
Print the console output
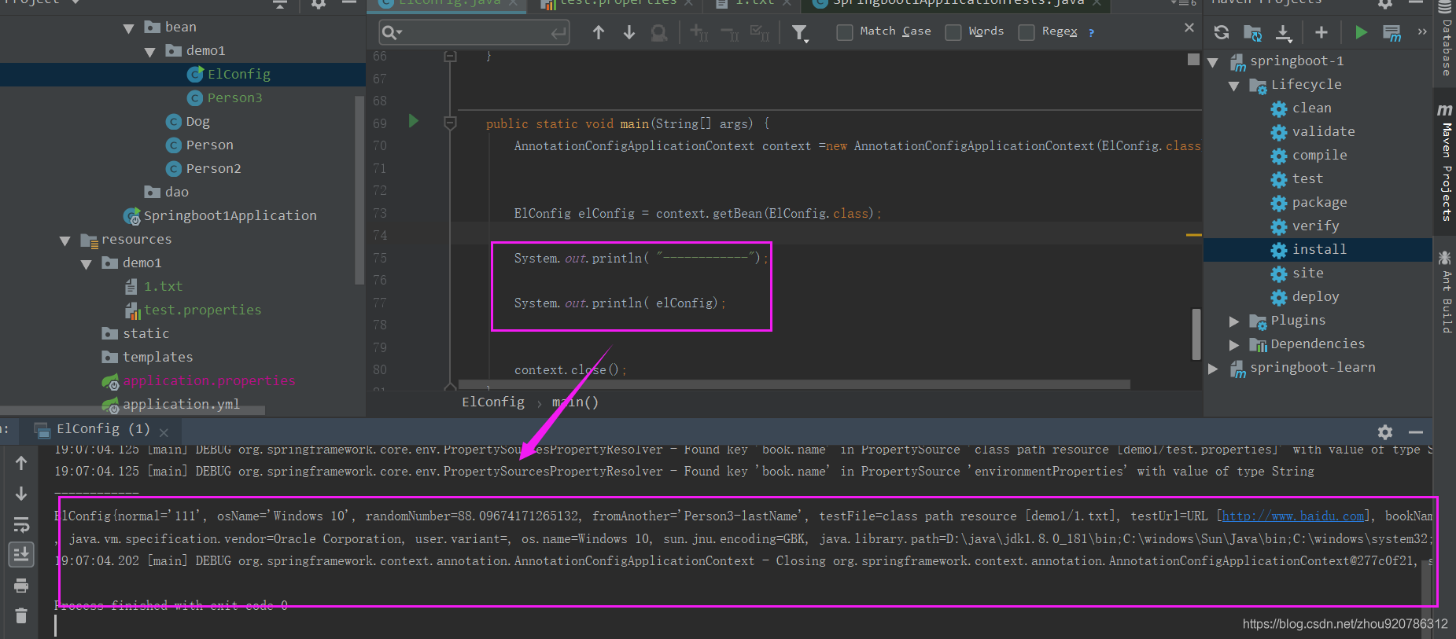click(x=21, y=586)
